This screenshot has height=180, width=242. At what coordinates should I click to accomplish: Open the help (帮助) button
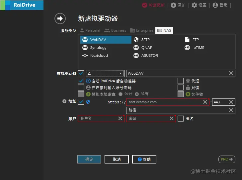[x=144, y=159]
